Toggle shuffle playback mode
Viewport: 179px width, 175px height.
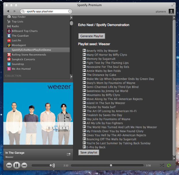point(162,165)
